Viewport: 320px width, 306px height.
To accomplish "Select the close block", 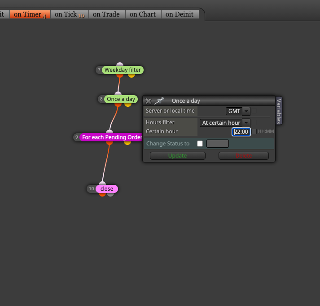I will pyautogui.click(x=107, y=189).
